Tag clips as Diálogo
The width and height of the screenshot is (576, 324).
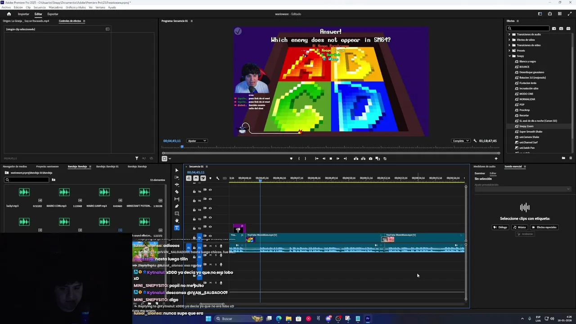click(x=500, y=227)
